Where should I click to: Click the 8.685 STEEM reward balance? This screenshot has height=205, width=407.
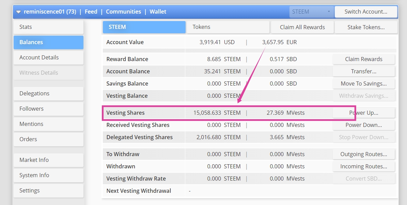pos(224,59)
